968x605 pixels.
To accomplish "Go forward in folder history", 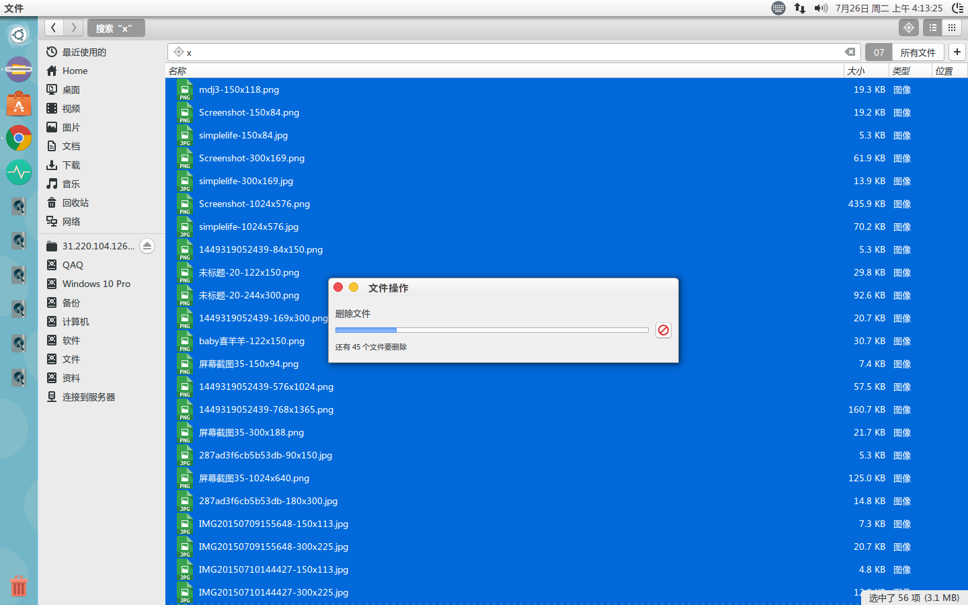I will click(x=74, y=28).
